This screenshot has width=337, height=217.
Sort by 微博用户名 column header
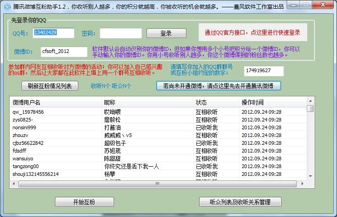[x=56, y=102]
